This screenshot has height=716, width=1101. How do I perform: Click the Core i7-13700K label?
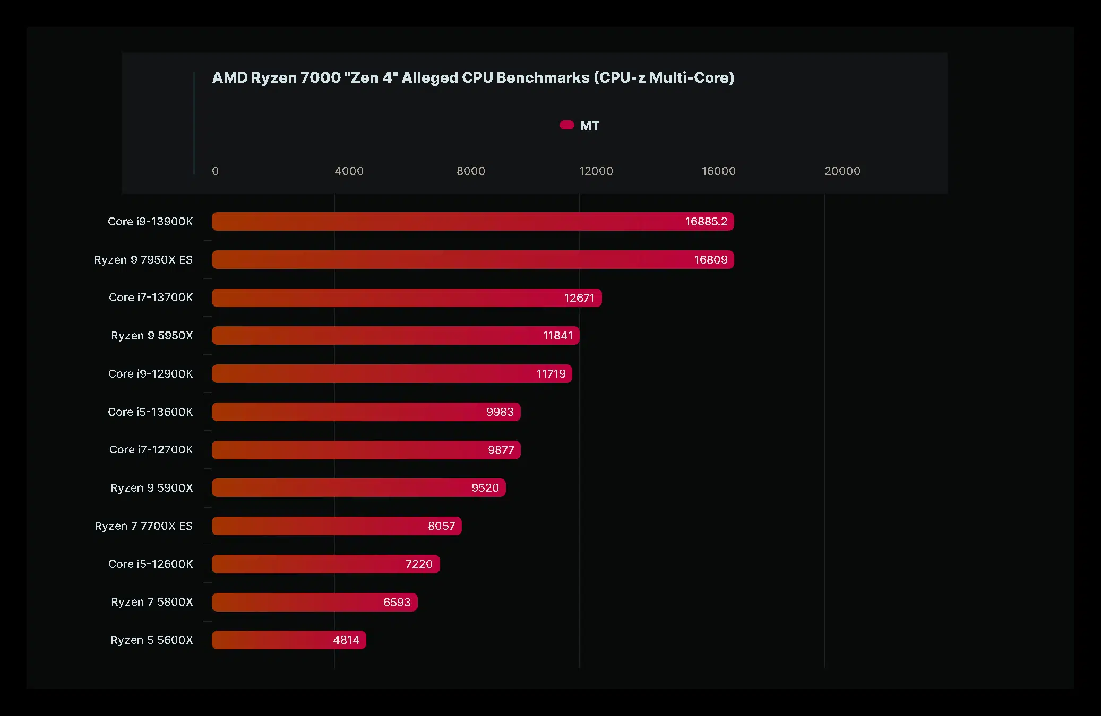click(x=151, y=298)
